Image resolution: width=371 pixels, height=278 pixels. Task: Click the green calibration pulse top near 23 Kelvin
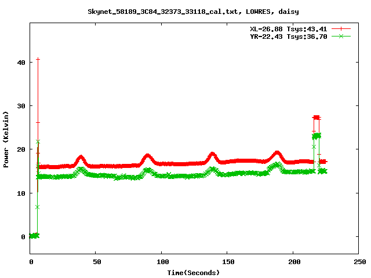pyautogui.click(x=317, y=136)
